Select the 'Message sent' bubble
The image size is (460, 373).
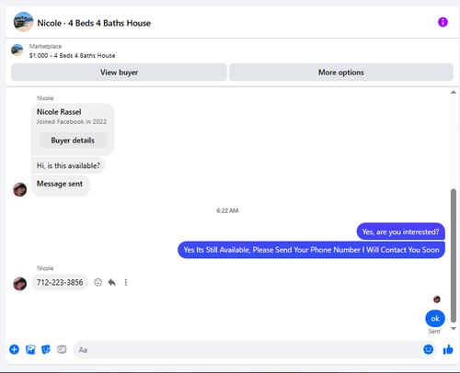[60, 185]
